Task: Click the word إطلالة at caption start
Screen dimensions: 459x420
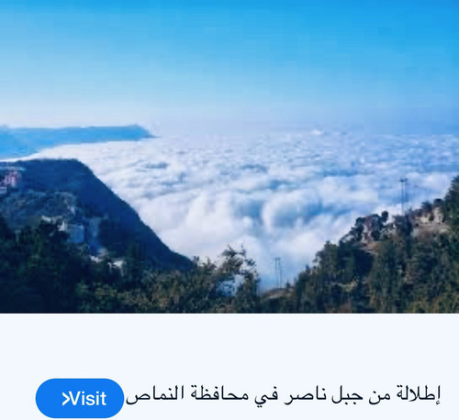Action: (419, 395)
